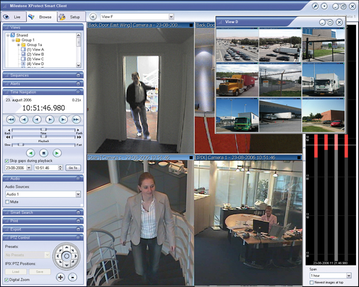Go to previous sequence button
The width and height of the screenshot is (359, 287).
coord(24,119)
